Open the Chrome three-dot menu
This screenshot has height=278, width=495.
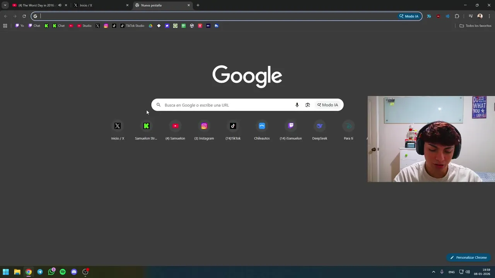tap(489, 16)
